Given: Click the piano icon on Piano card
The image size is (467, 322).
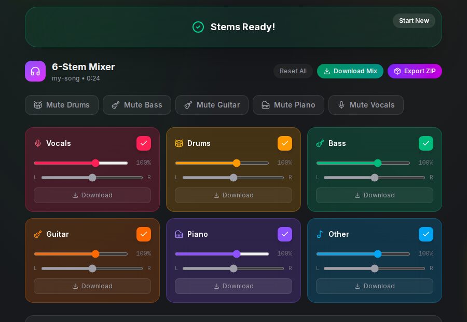Looking at the screenshot, I should point(179,234).
